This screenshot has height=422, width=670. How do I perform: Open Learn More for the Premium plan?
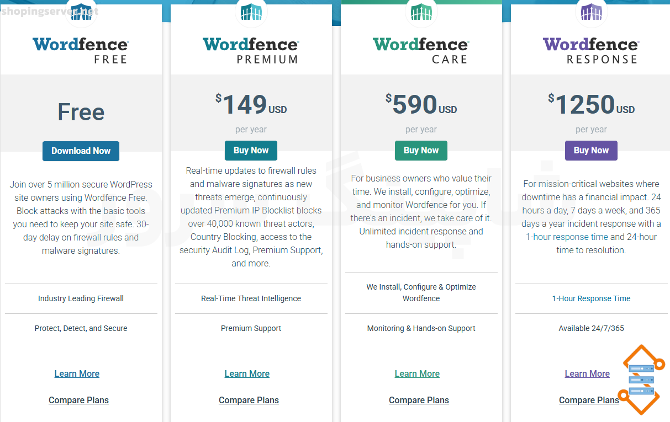click(247, 373)
